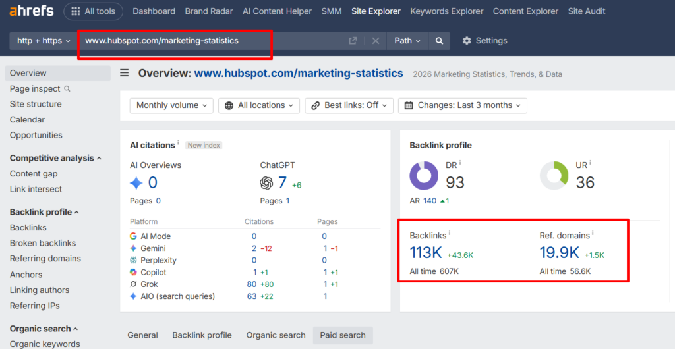The height and width of the screenshot is (349, 675).
Task: Open the All locations dropdown
Action: coord(258,105)
